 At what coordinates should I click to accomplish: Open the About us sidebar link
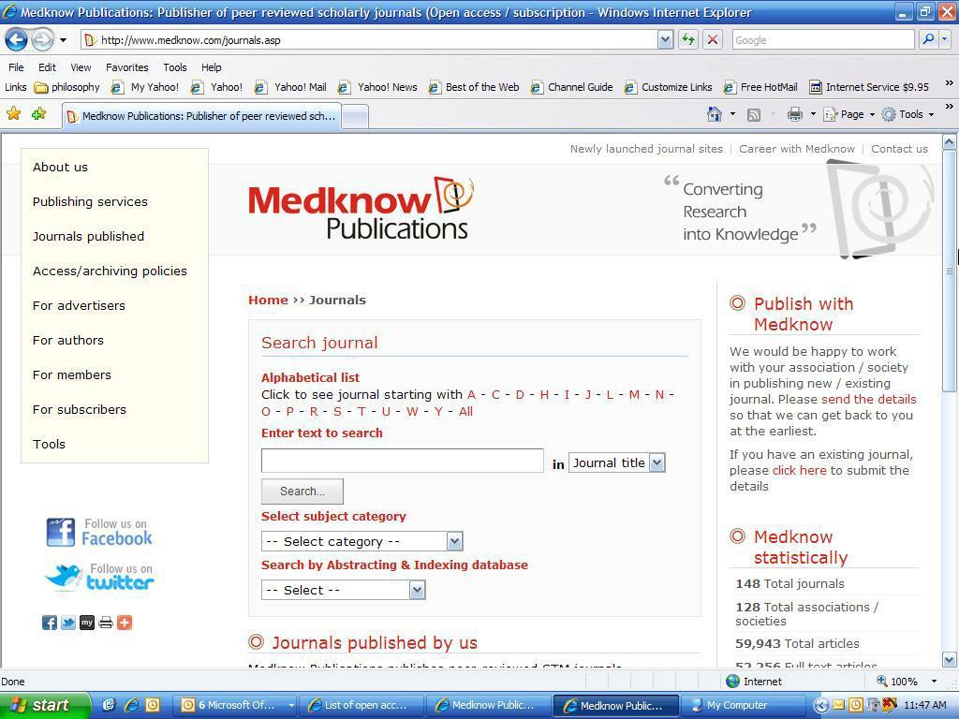tap(60, 167)
